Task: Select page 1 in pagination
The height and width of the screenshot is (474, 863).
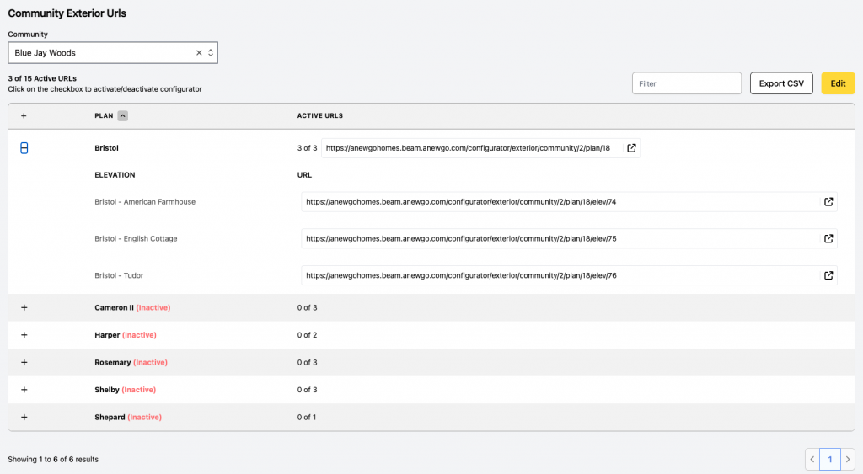Action: 830,459
